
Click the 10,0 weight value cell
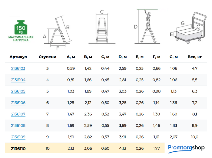195,137
